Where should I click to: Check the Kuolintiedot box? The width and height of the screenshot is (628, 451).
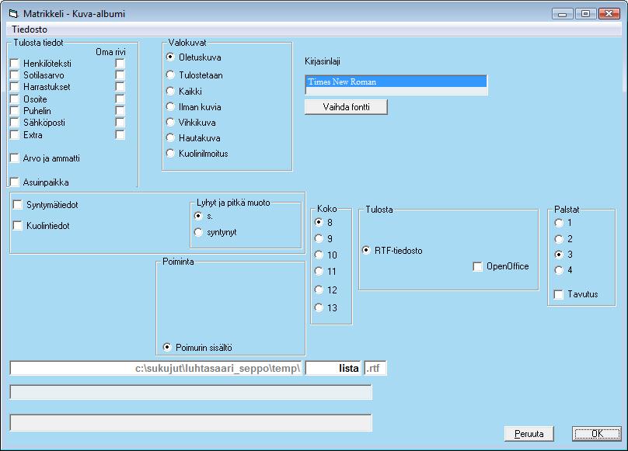(x=18, y=226)
